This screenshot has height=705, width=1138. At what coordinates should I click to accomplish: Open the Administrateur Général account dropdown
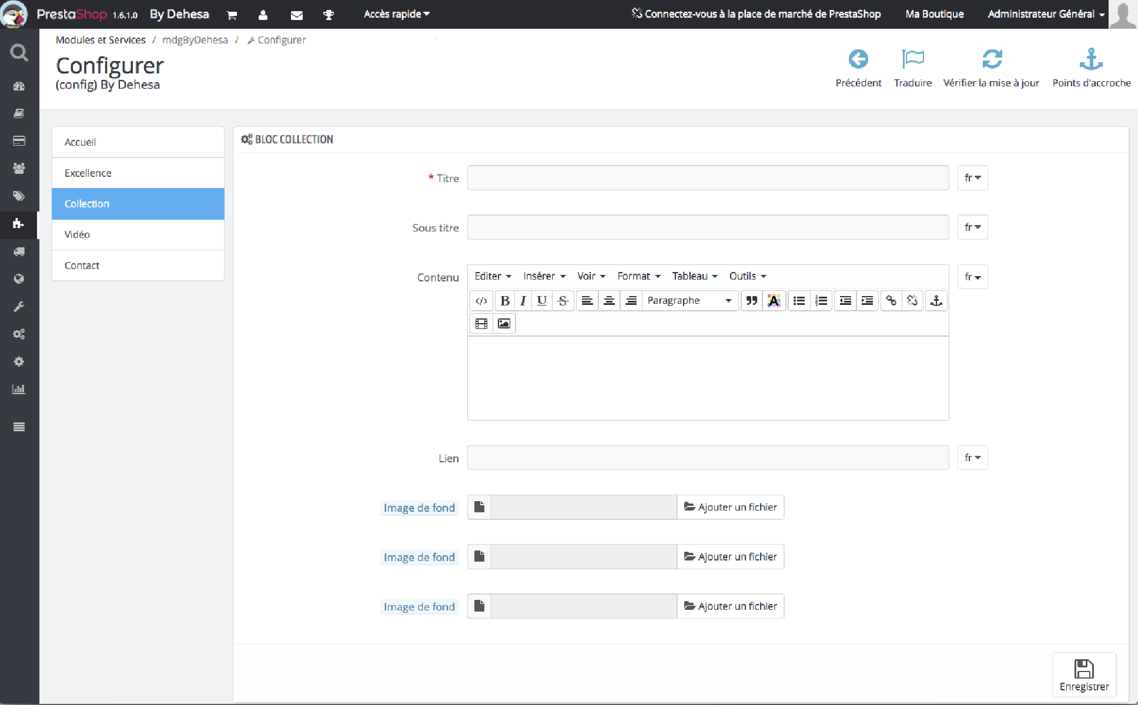1046,14
